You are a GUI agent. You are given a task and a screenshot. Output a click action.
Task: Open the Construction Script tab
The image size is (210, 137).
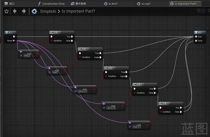click(51, 4)
